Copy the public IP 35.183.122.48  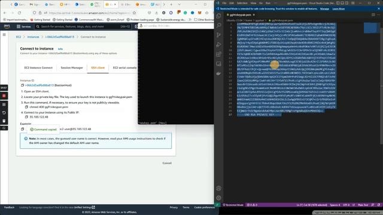pyautogui.click(x=26, y=117)
